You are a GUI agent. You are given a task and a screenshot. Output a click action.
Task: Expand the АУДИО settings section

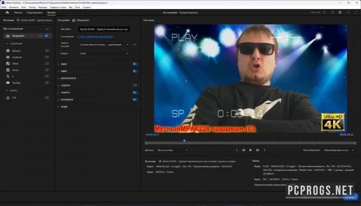58,71
